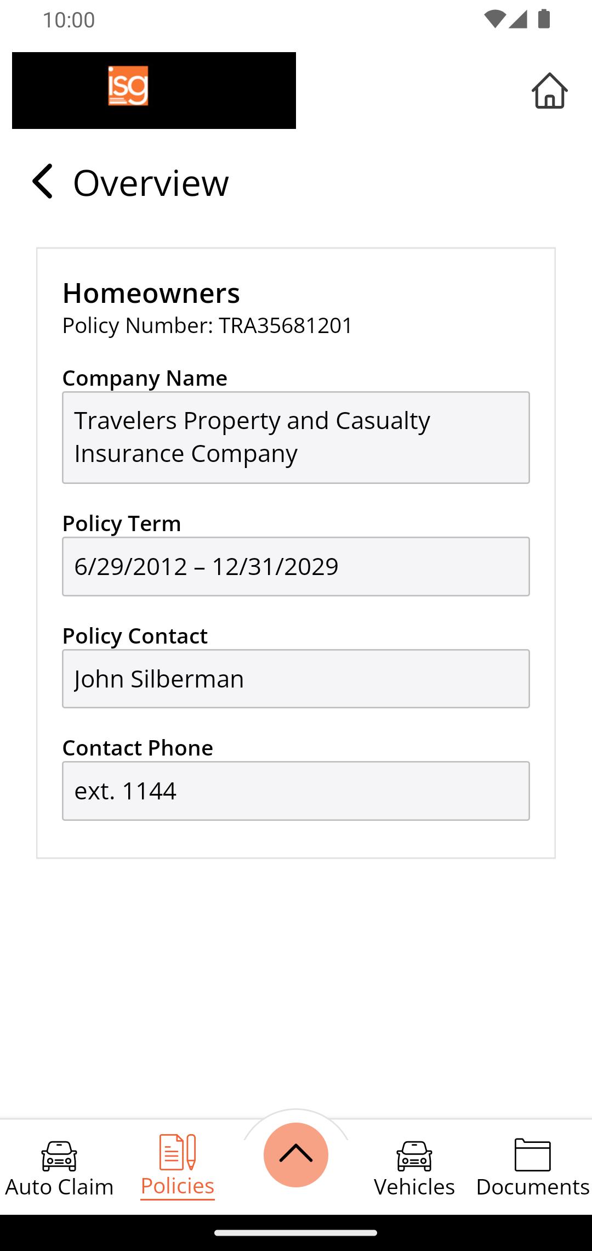
Task: Go back using the Overview arrow
Action: (42, 181)
